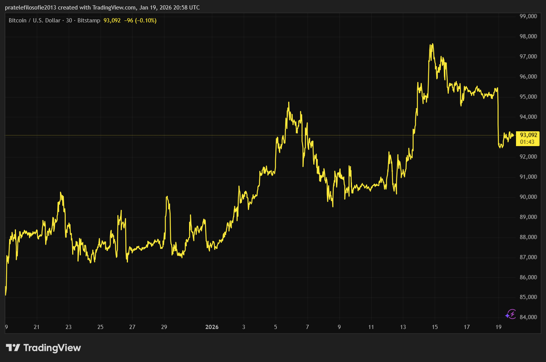This screenshot has height=362, width=546.
Task: Click the 13 date label on time axis
Action: click(403, 327)
